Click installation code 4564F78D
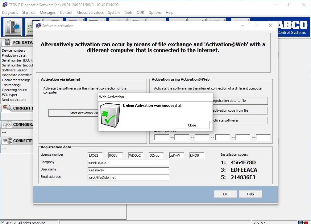The width and height of the screenshot is (311, 224). pos(243,162)
